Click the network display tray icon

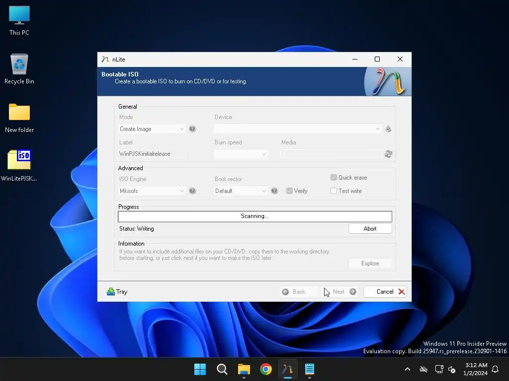pos(439,369)
